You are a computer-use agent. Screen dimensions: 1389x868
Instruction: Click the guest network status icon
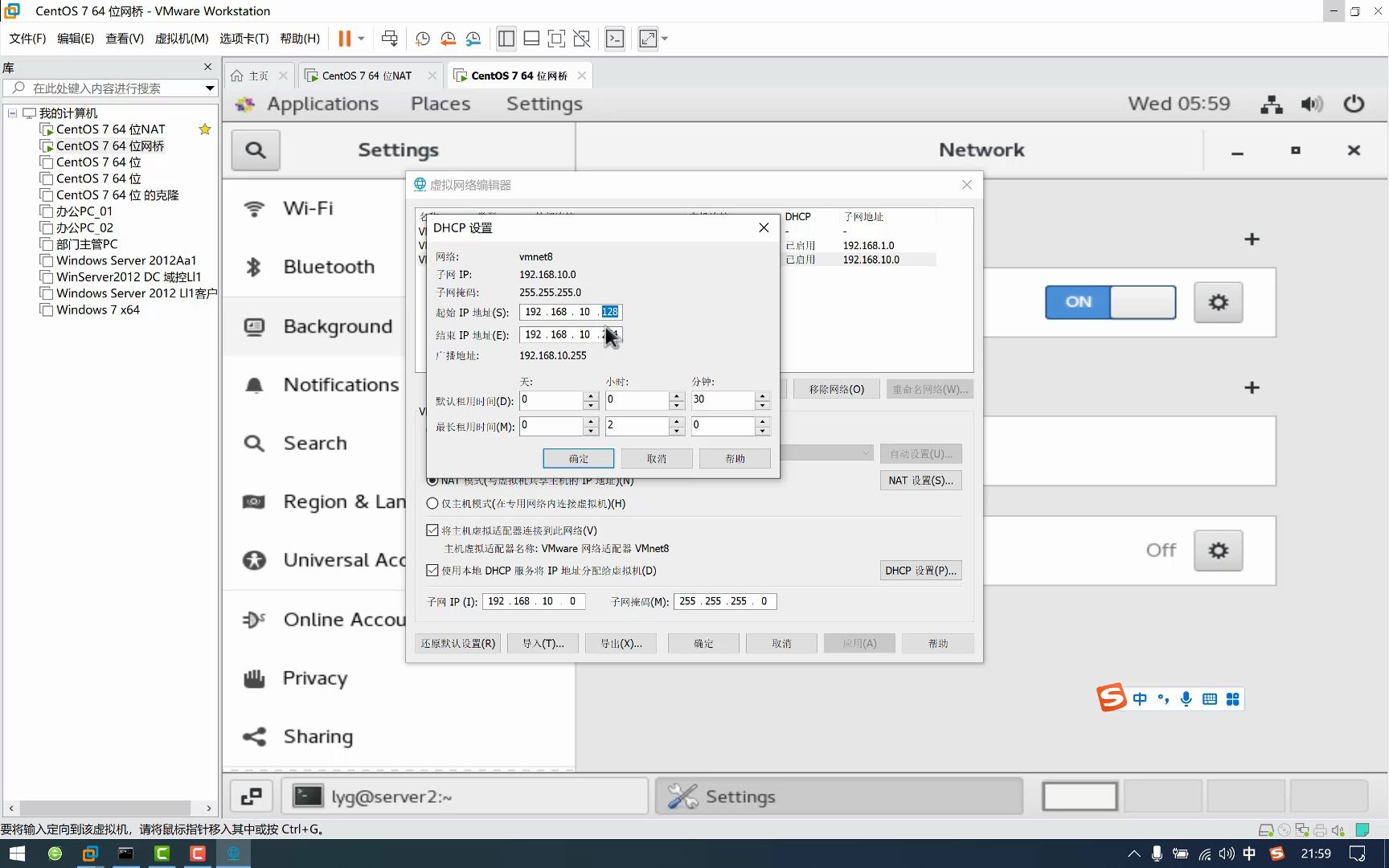1271,104
